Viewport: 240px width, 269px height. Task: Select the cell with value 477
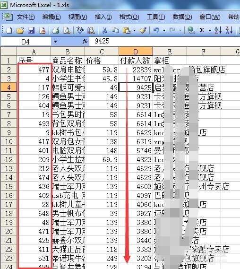tap(34, 69)
